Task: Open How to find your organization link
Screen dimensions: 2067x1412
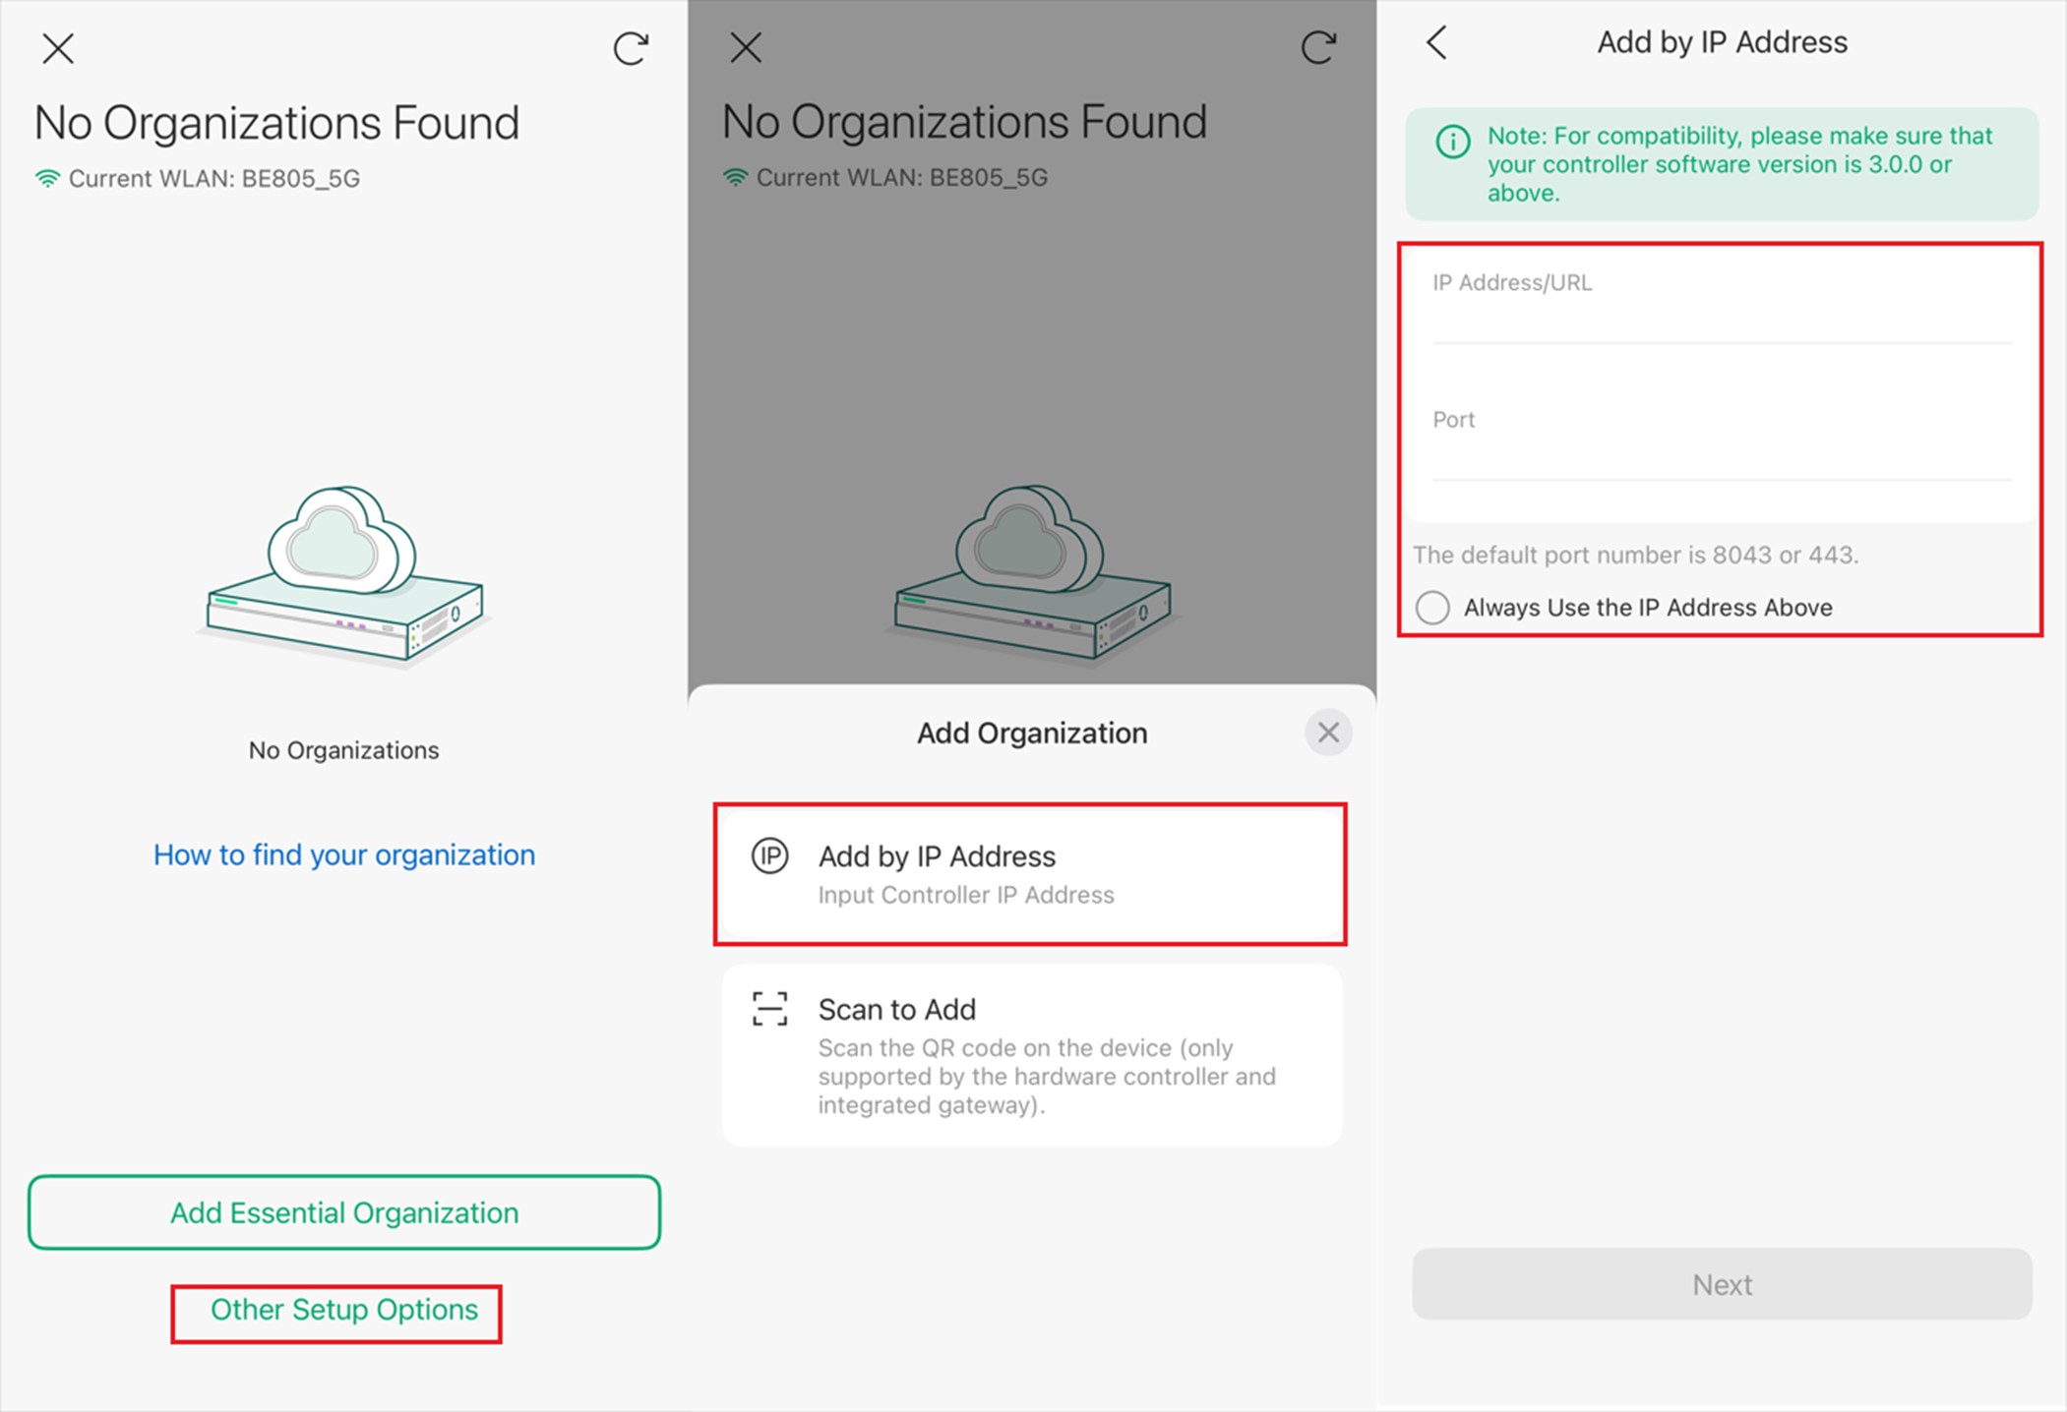Action: 344,854
